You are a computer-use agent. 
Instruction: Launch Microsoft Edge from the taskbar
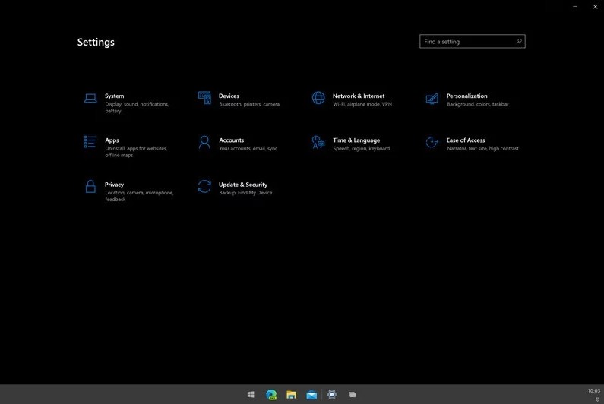pos(271,395)
